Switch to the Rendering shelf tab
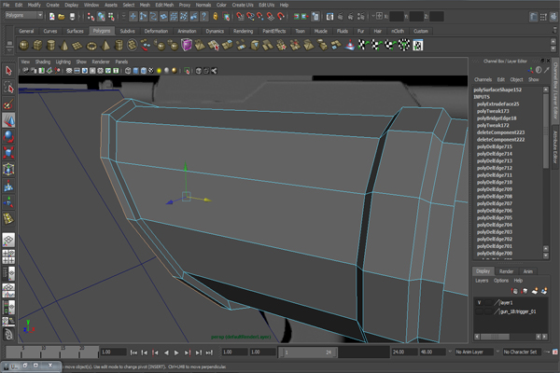Viewport: 560px width, 373px height. [x=243, y=31]
